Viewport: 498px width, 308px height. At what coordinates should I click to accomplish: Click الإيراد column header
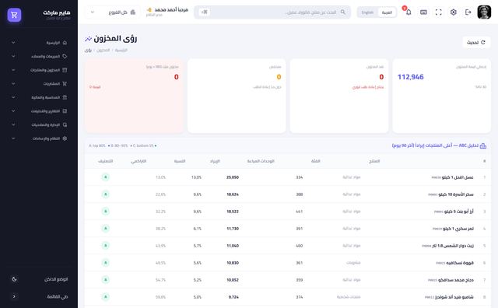(215, 161)
